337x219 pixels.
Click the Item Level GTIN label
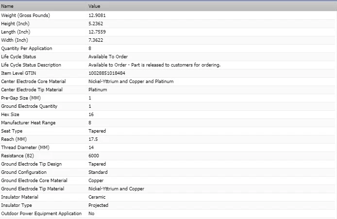pyautogui.click(x=18, y=73)
